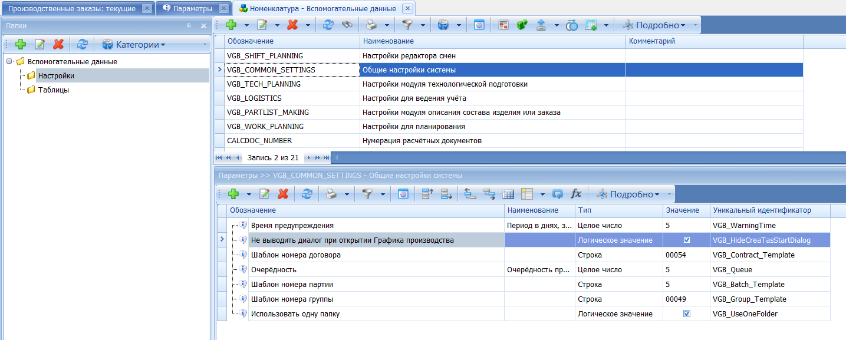Click the green plus add icon in Папки panel
Screen dimensions: 846x340
point(21,44)
